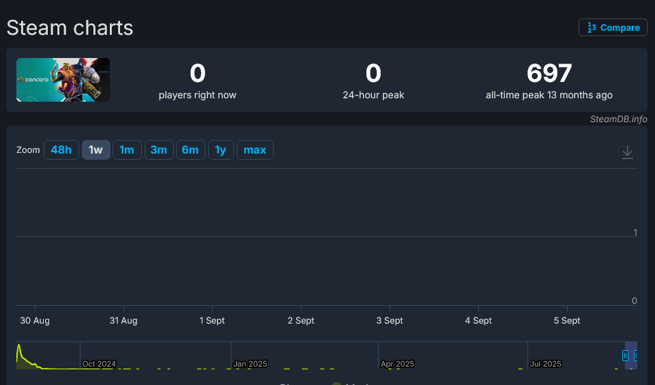
Task: Click the Compare button
Action: [613, 27]
